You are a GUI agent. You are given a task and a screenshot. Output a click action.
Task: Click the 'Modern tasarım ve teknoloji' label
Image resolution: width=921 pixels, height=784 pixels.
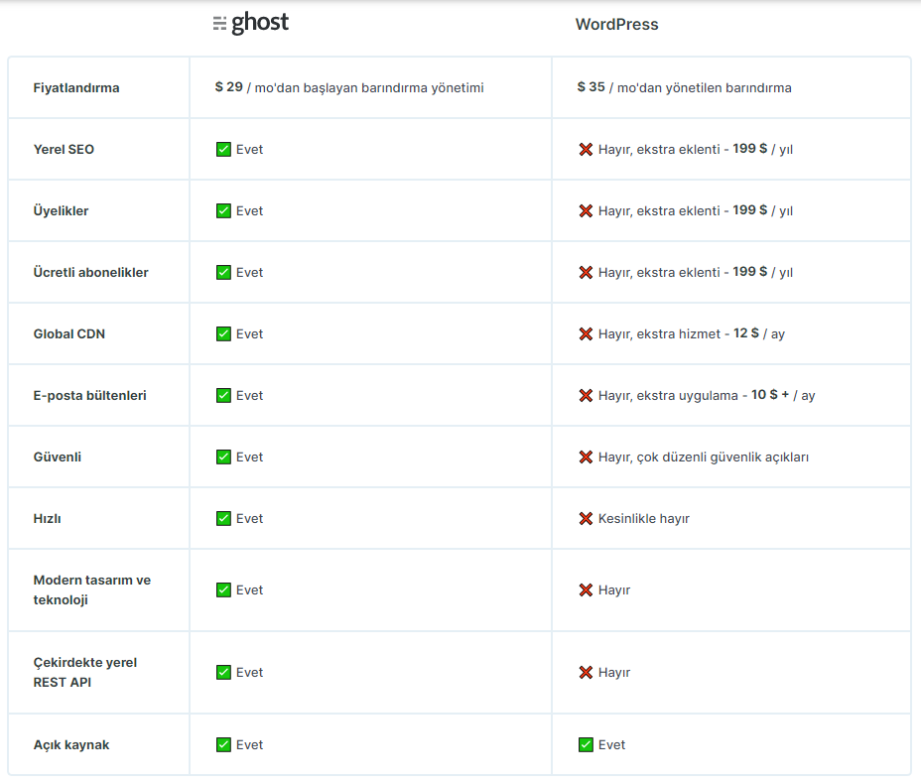tap(92, 589)
